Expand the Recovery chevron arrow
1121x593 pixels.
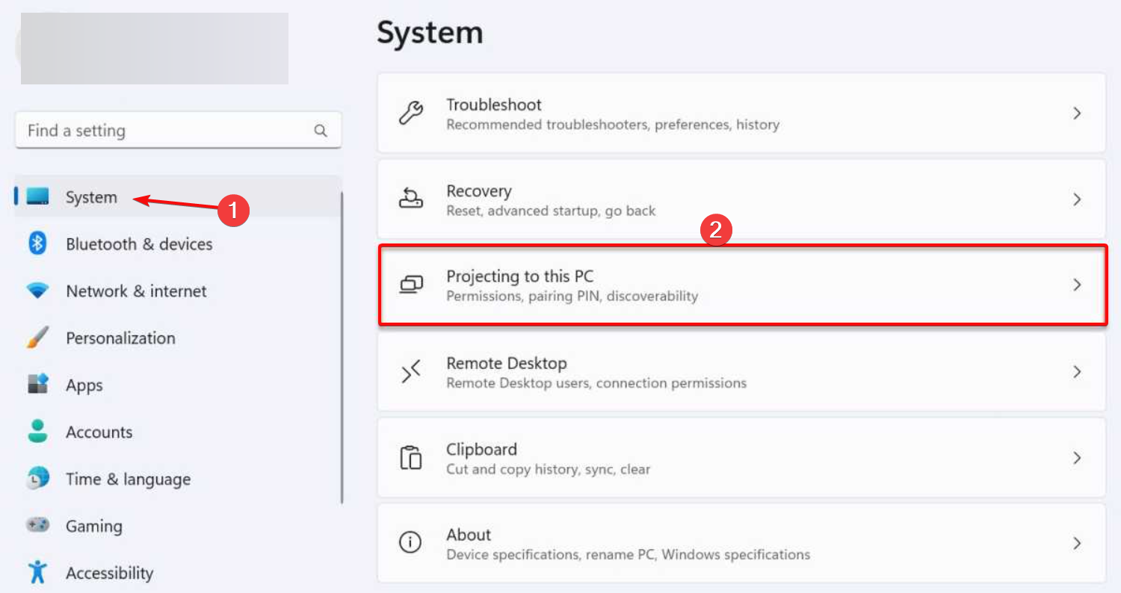[x=1077, y=199]
